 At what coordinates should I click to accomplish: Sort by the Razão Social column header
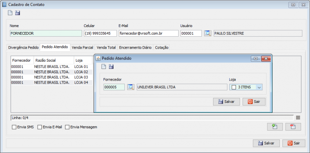tap(54, 61)
